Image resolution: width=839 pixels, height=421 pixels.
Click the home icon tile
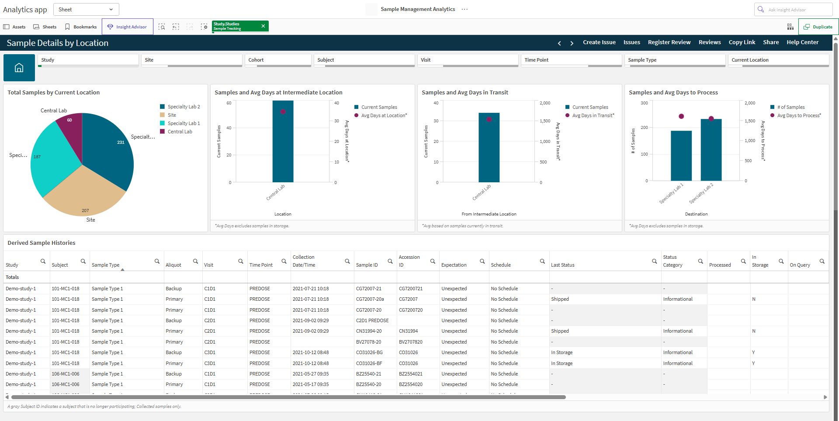[x=19, y=68]
